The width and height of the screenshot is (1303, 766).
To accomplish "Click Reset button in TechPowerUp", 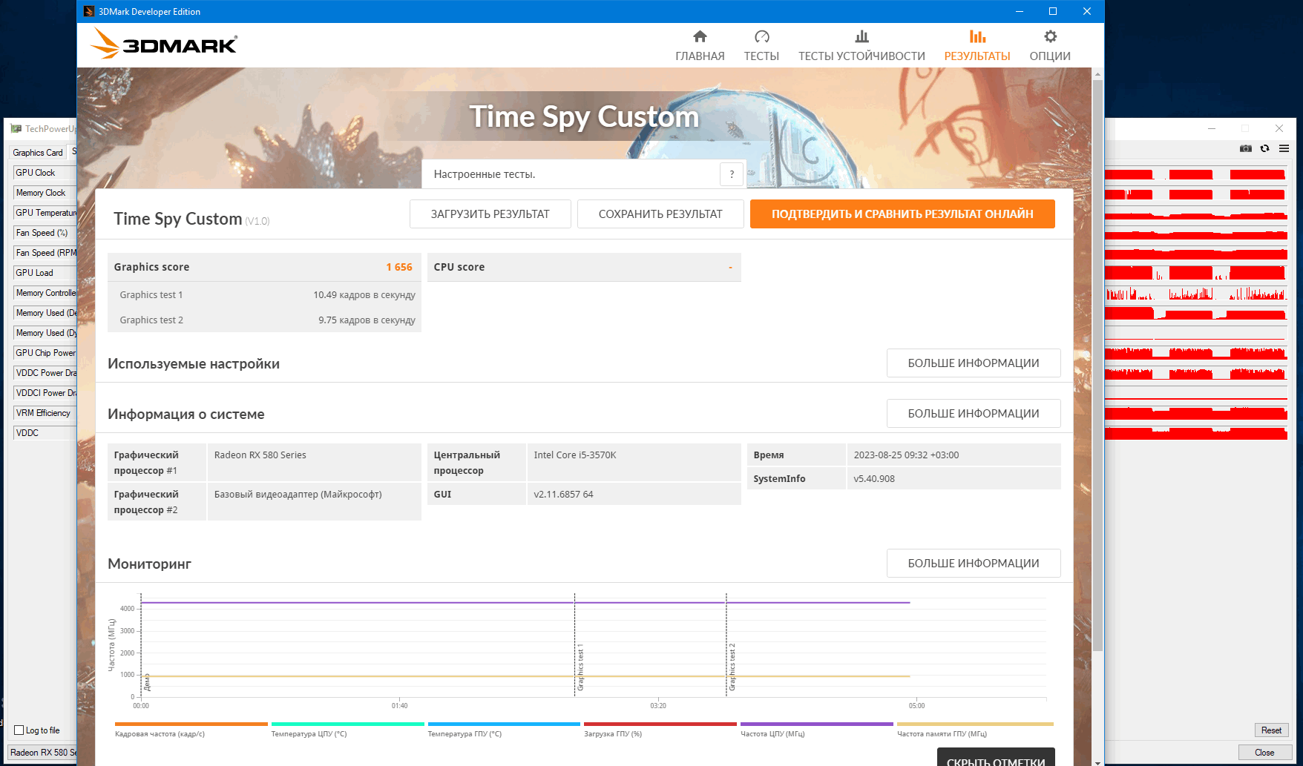I will coord(1271,730).
